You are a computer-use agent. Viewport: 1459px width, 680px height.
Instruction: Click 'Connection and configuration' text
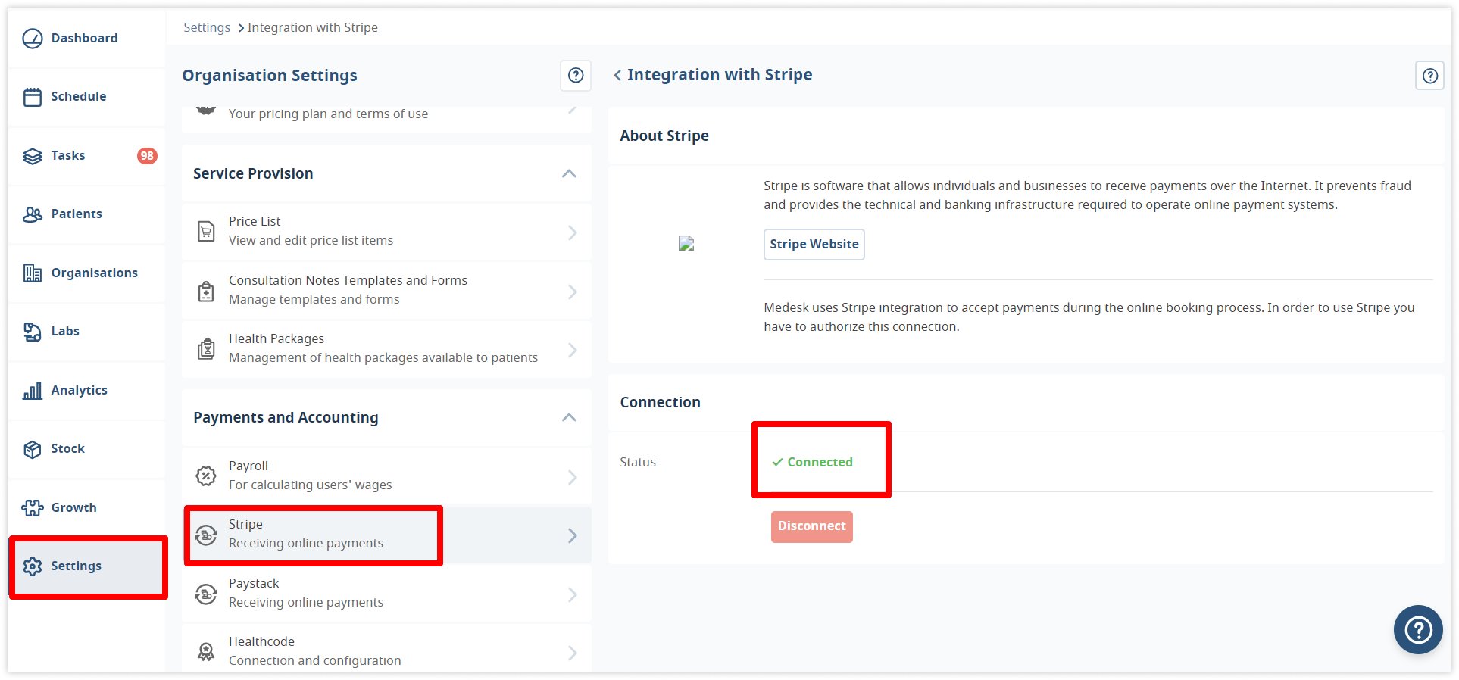(x=315, y=660)
